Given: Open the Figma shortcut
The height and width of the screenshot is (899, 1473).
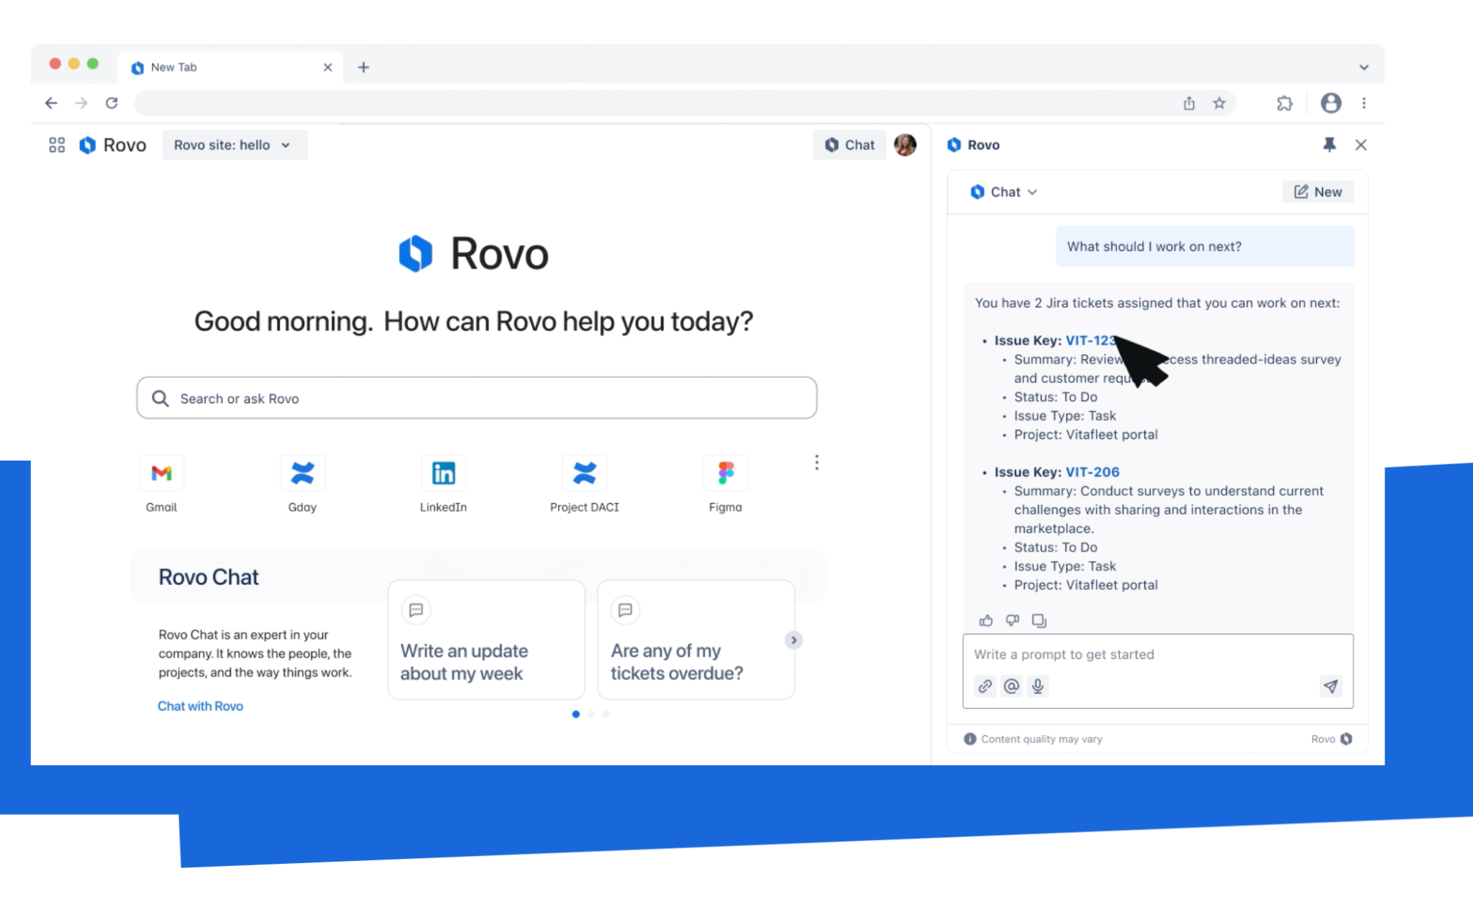Looking at the screenshot, I should (725, 484).
